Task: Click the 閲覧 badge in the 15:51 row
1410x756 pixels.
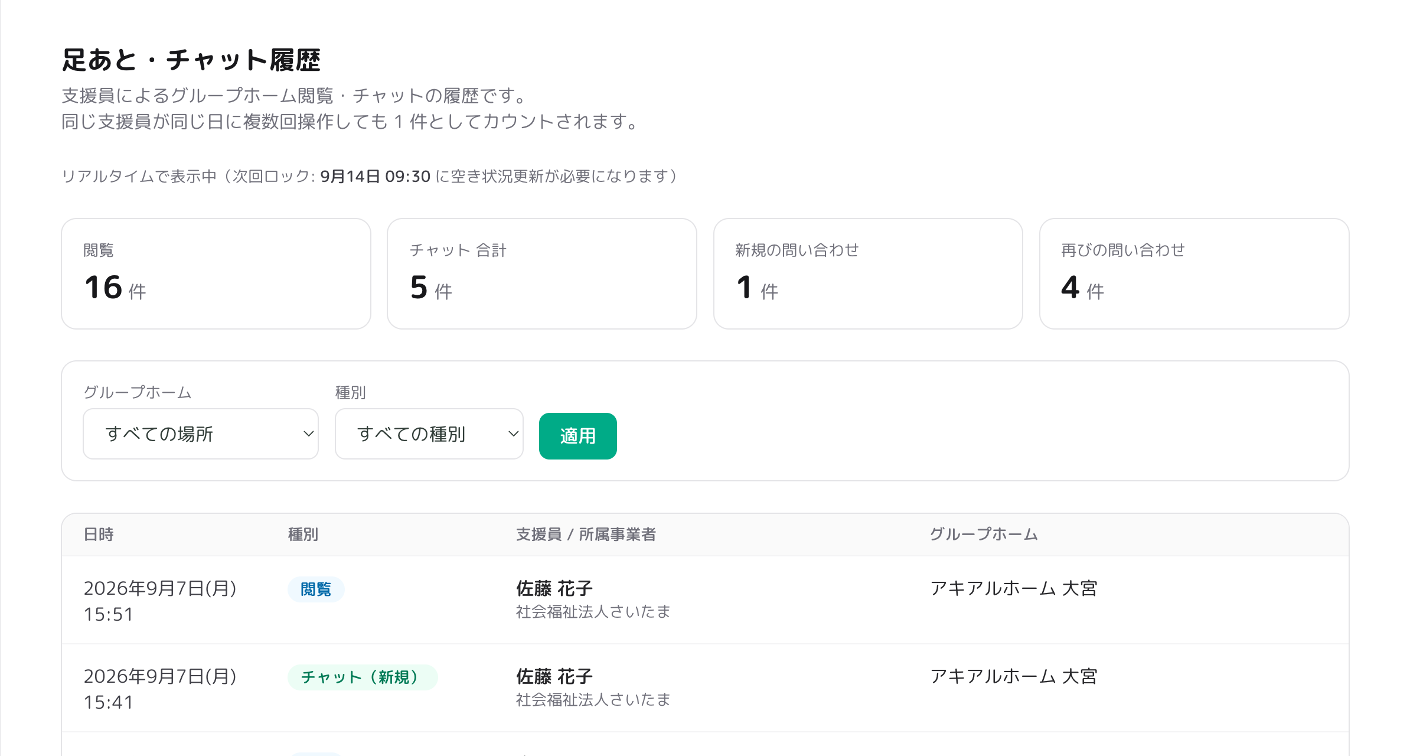Action: tap(316, 589)
